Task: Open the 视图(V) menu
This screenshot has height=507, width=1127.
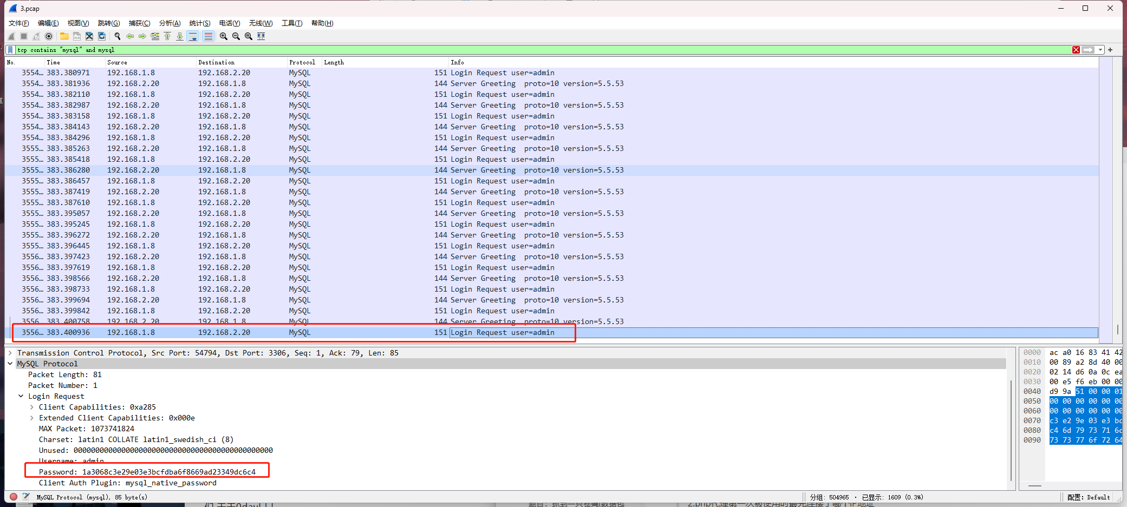Action: (x=78, y=23)
